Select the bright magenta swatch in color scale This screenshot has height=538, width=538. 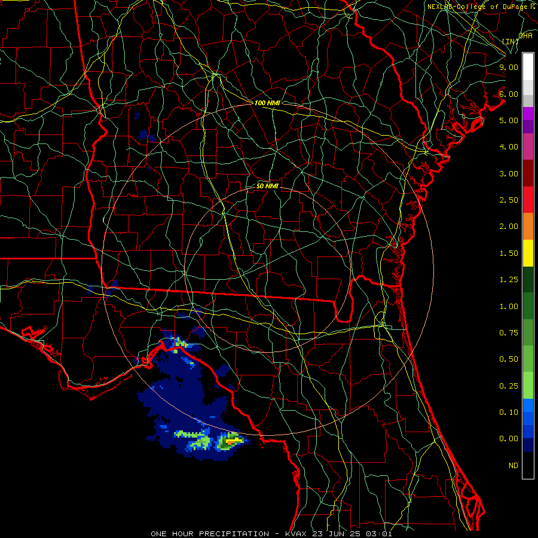528,114
